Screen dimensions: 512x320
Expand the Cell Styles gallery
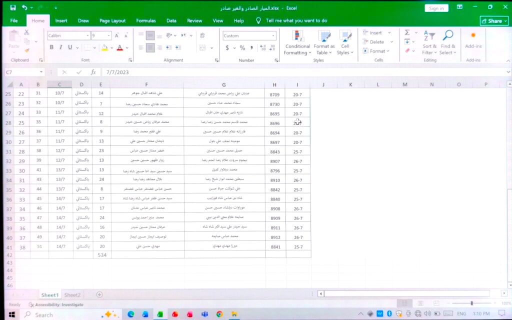click(x=345, y=43)
